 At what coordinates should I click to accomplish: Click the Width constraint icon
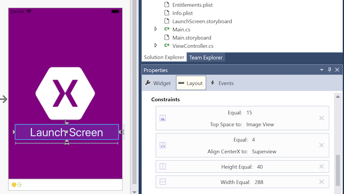163,182
